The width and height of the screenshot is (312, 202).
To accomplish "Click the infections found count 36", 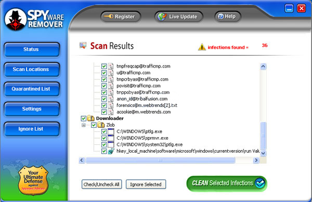I will pos(265,45).
